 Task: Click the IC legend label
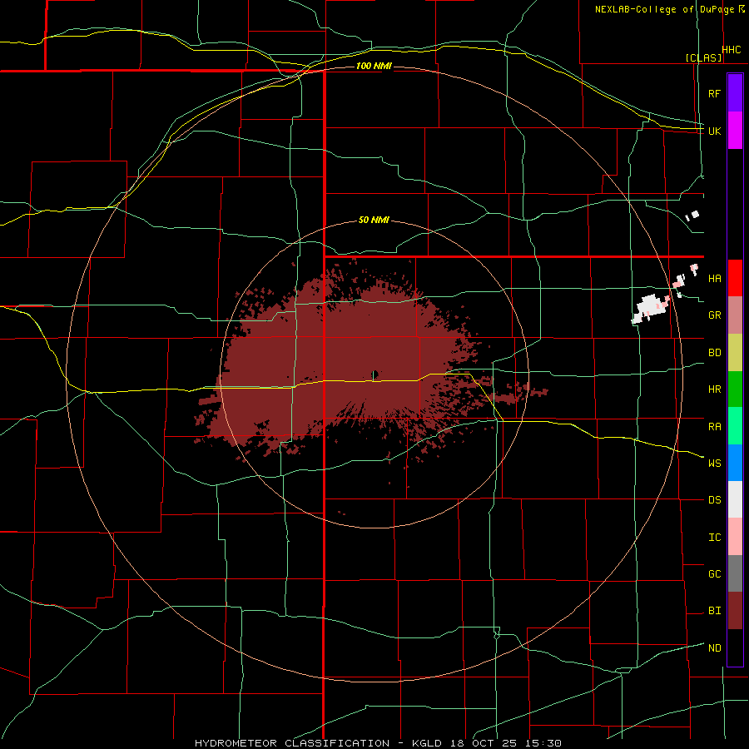tap(714, 538)
